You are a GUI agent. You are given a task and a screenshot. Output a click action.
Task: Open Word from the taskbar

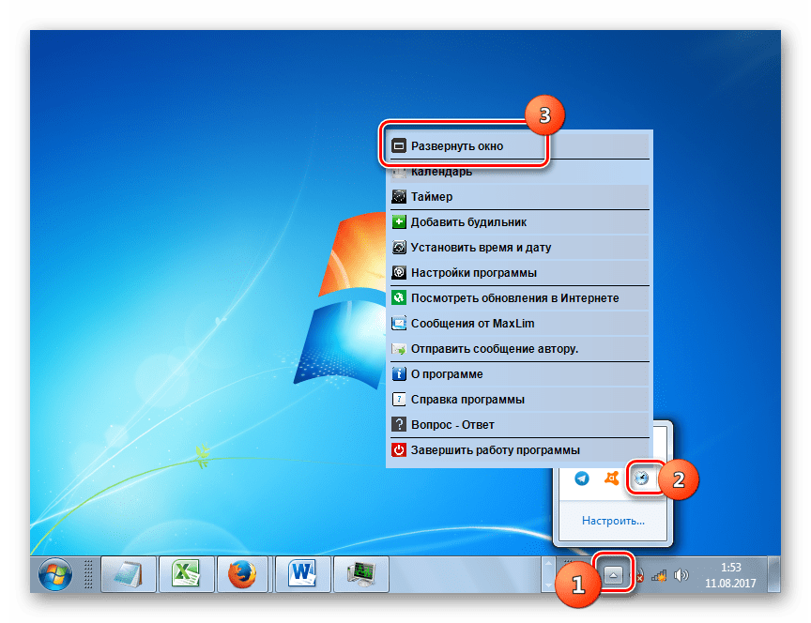tap(302, 574)
